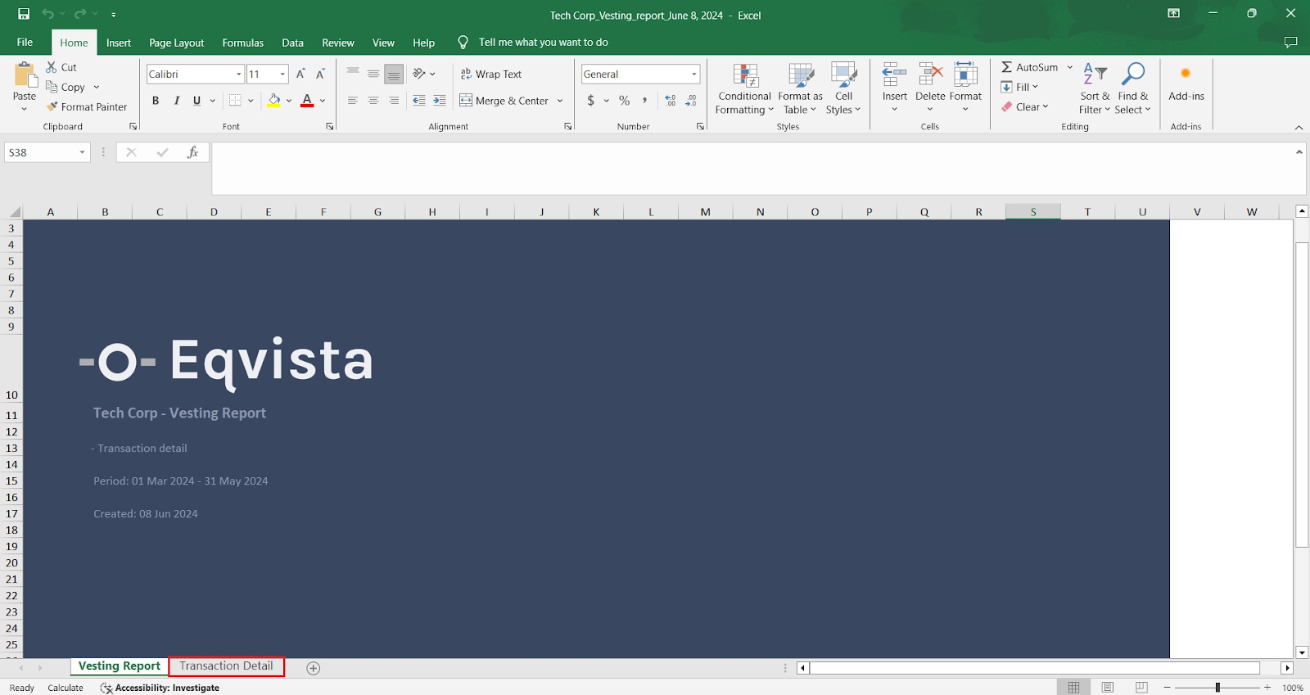Adjust the zoom slider handle
Viewport: 1310px width, 695px height.
pyautogui.click(x=1217, y=688)
